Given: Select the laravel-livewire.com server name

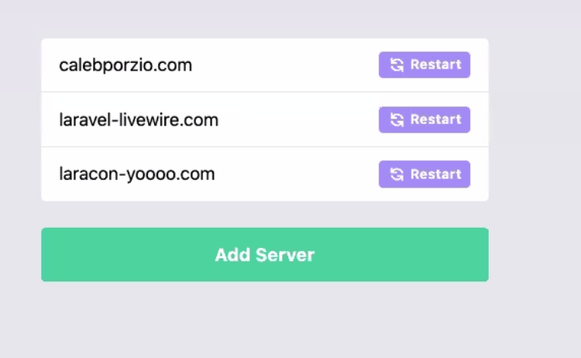Looking at the screenshot, I should click(x=139, y=120).
